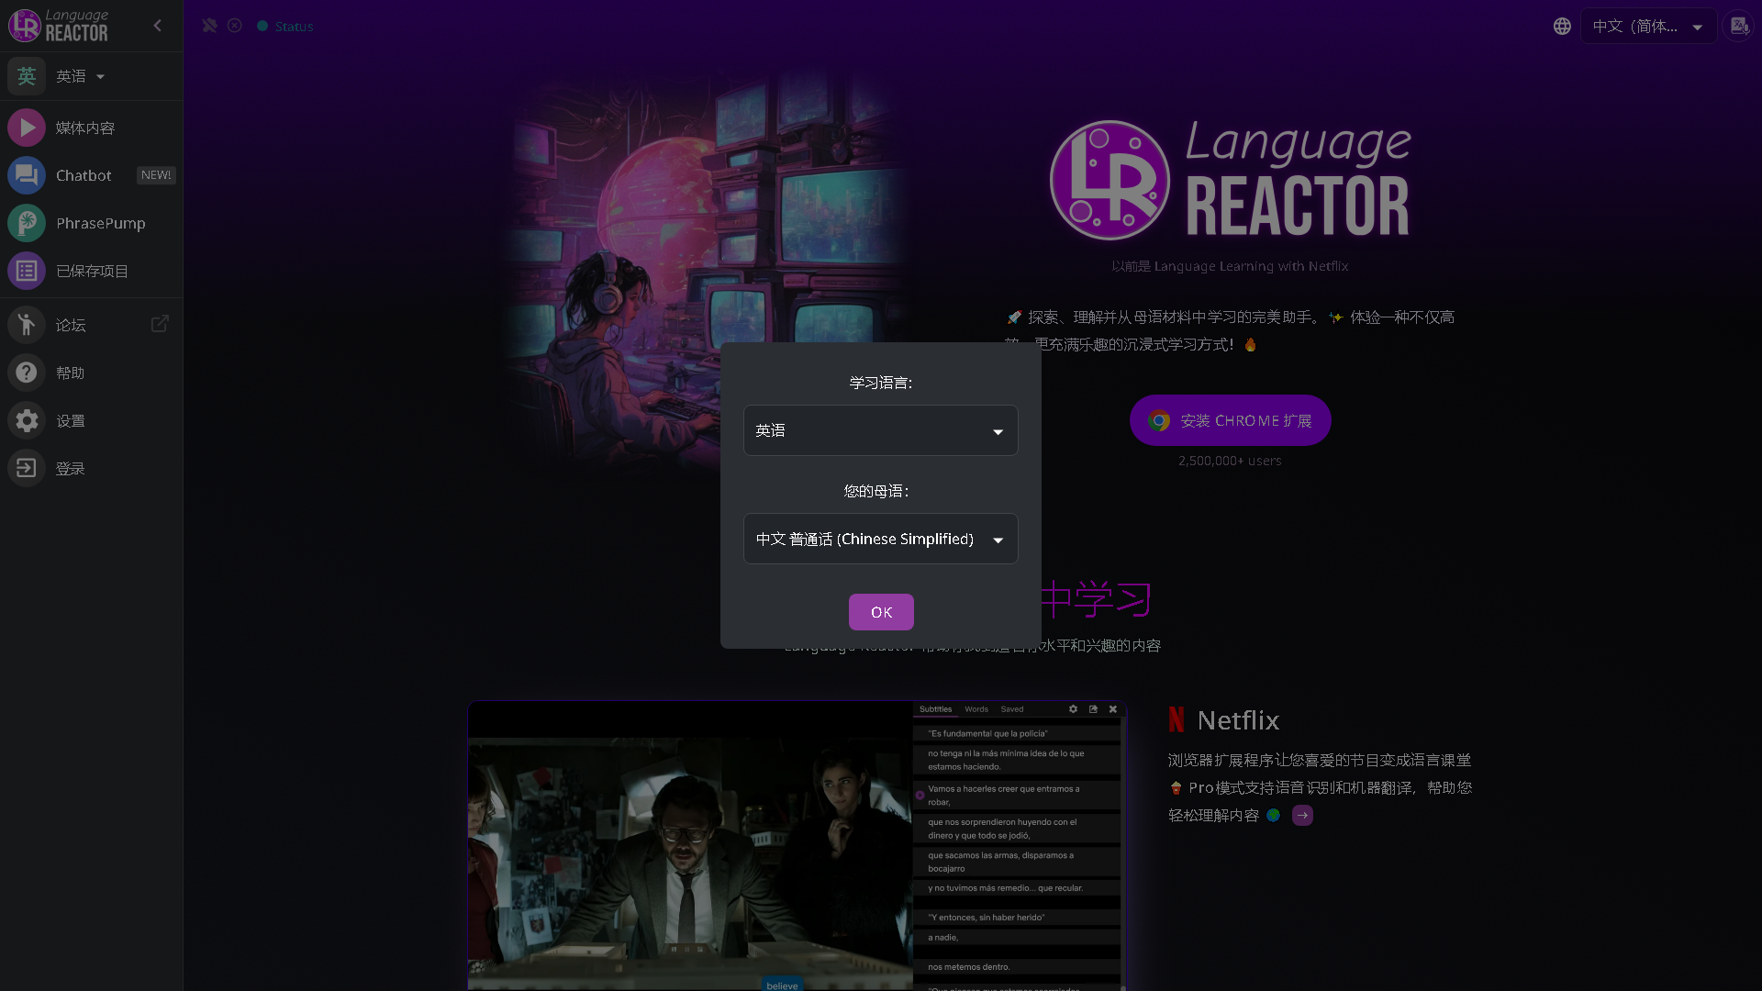Open PhrasePump via its sidebar icon
The height and width of the screenshot is (991, 1762).
click(x=27, y=222)
